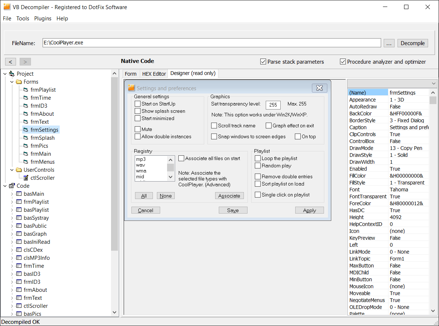Open the Plugins menu
Screen dimensions: 439x326
pyautogui.click(x=43, y=19)
